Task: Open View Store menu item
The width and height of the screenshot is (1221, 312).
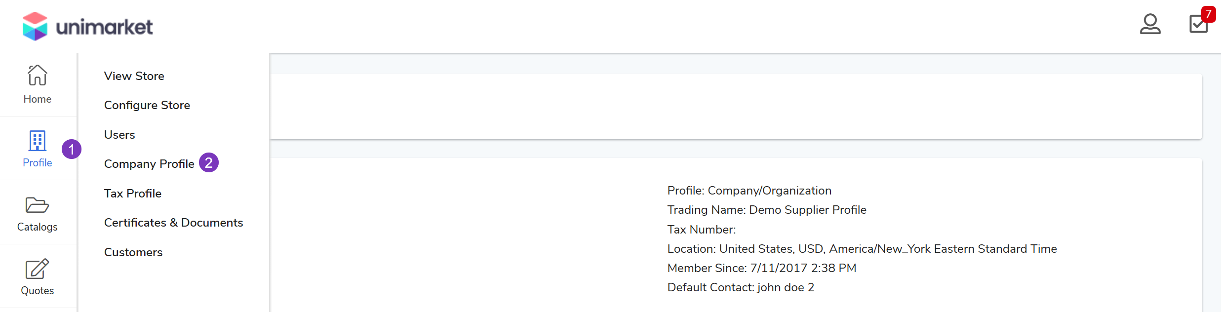Action: [134, 76]
